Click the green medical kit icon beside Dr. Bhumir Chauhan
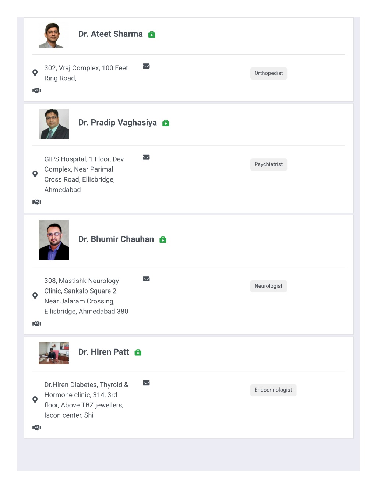The height and width of the screenshot is (488, 377). point(163,240)
